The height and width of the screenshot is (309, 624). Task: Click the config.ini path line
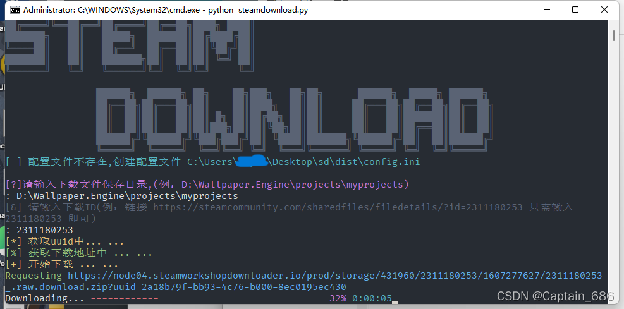[212, 162]
